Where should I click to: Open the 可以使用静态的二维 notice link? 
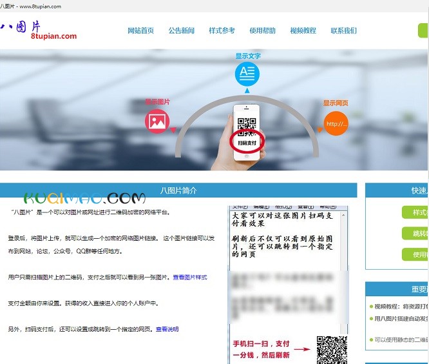(x=401, y=339)
